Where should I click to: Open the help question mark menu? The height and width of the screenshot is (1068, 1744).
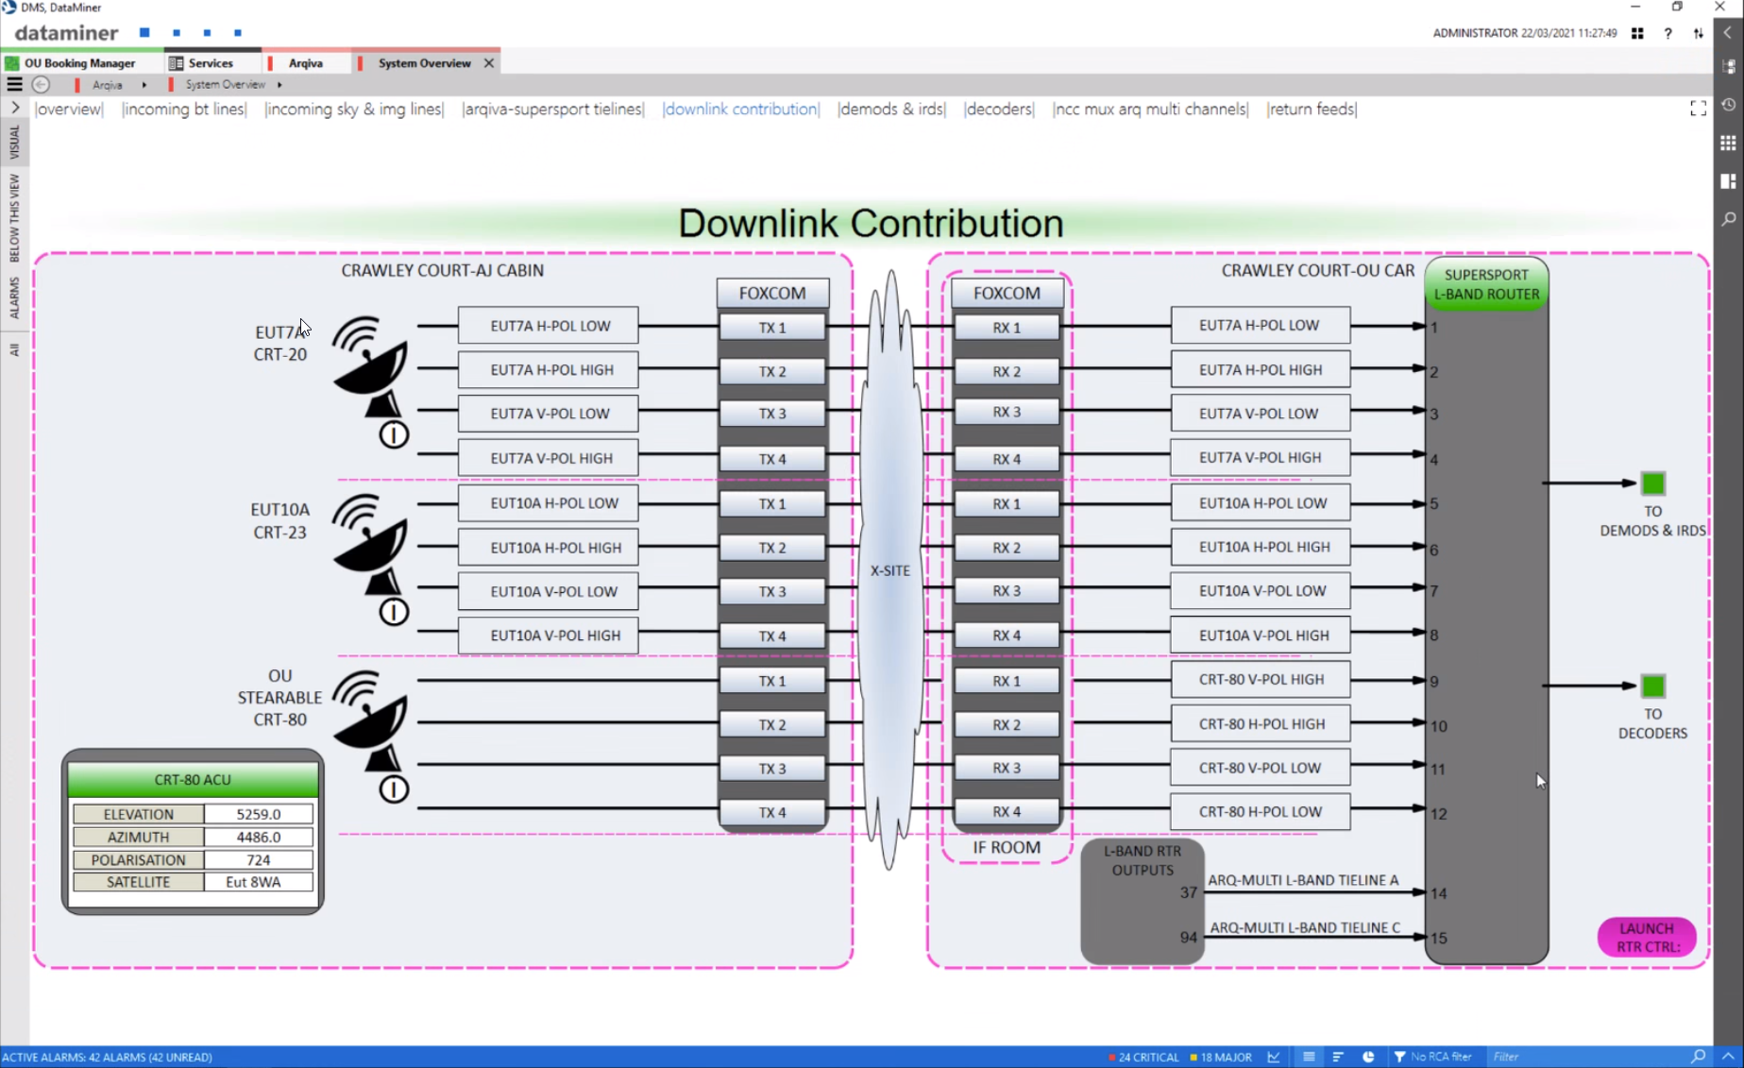[1668, 33]
